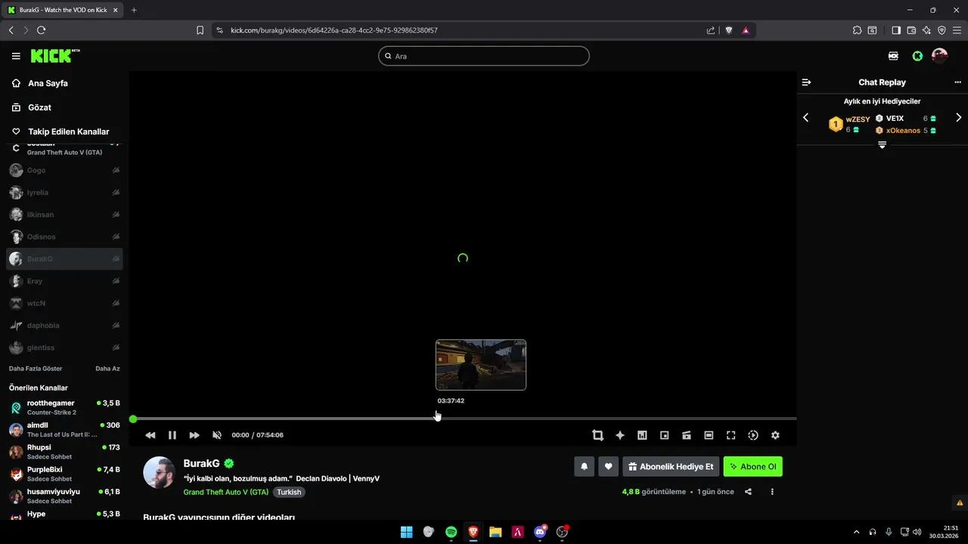The image size is (968, 544).
Task: Open PurpleBixi recommended channel
Action: [x=64, y=474]
